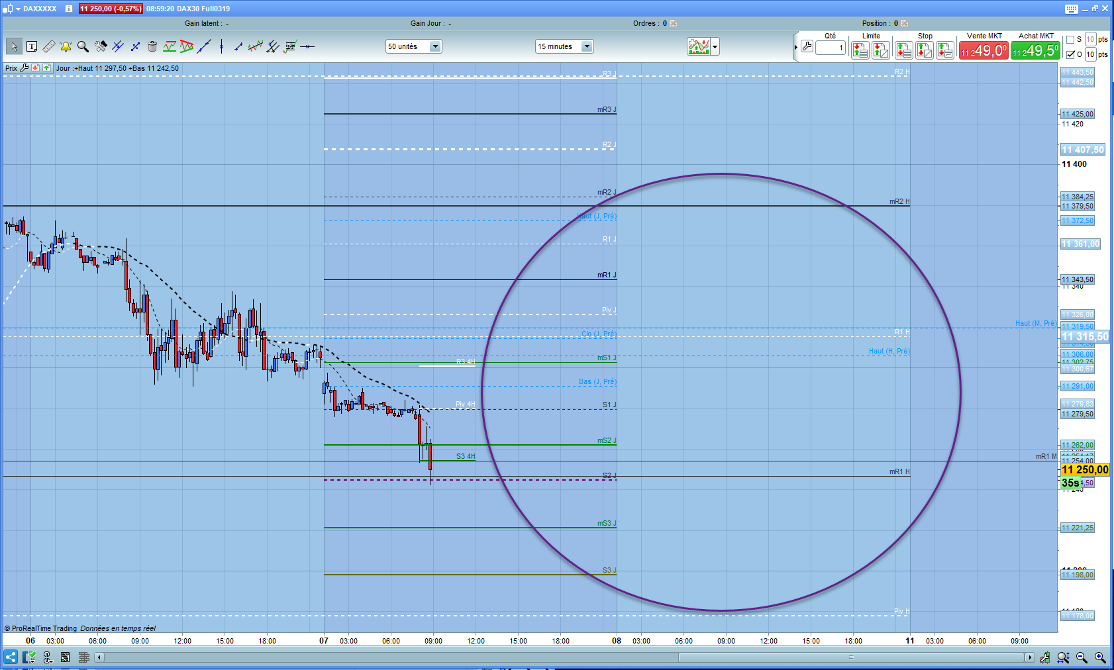Click the chart settings icon left of zoom buttons
Image resolution: width=1114 pixels, height=670 pixels.
[1044, 657]
